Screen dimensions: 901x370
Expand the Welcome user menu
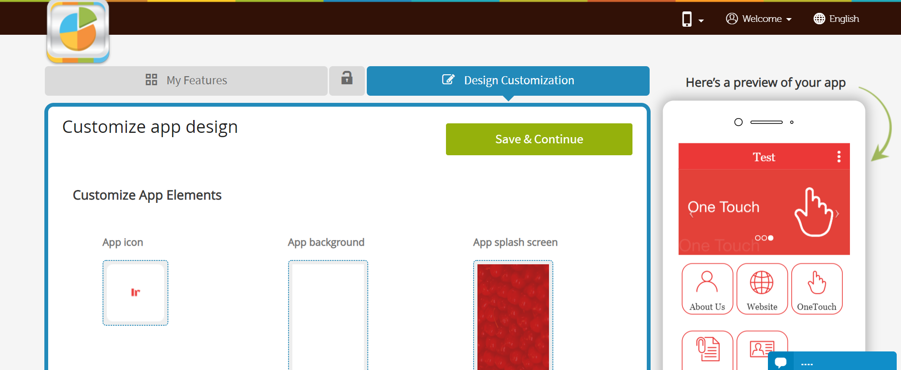click(759, 19)
